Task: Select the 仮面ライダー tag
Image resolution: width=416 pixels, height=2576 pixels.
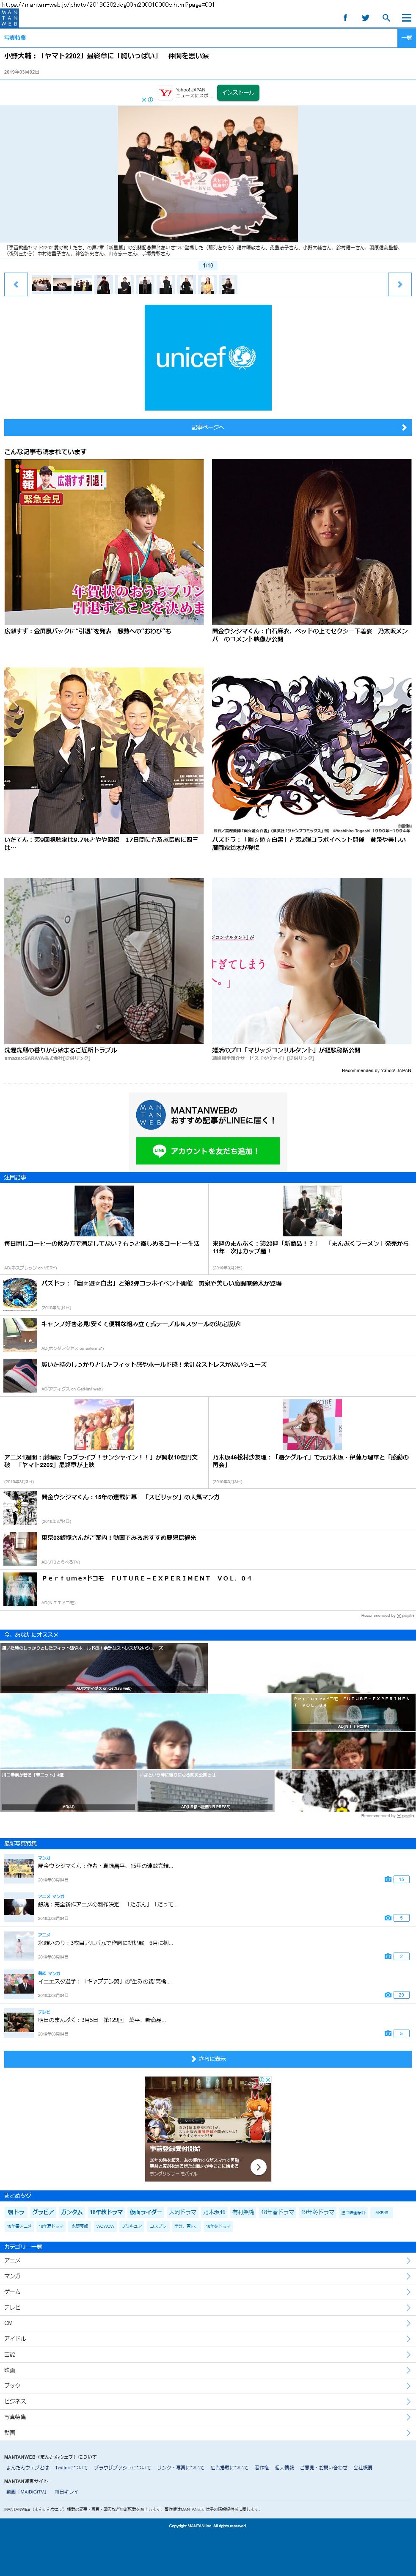Action: (x=146, y=2212)
